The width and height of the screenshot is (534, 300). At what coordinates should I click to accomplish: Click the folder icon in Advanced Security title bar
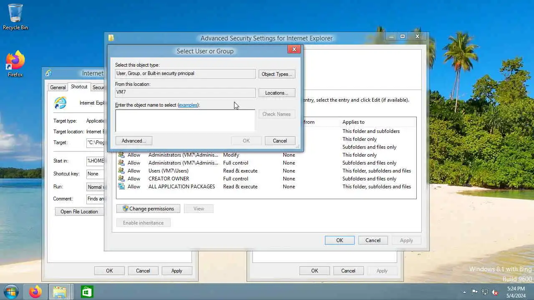coord(111,38)
